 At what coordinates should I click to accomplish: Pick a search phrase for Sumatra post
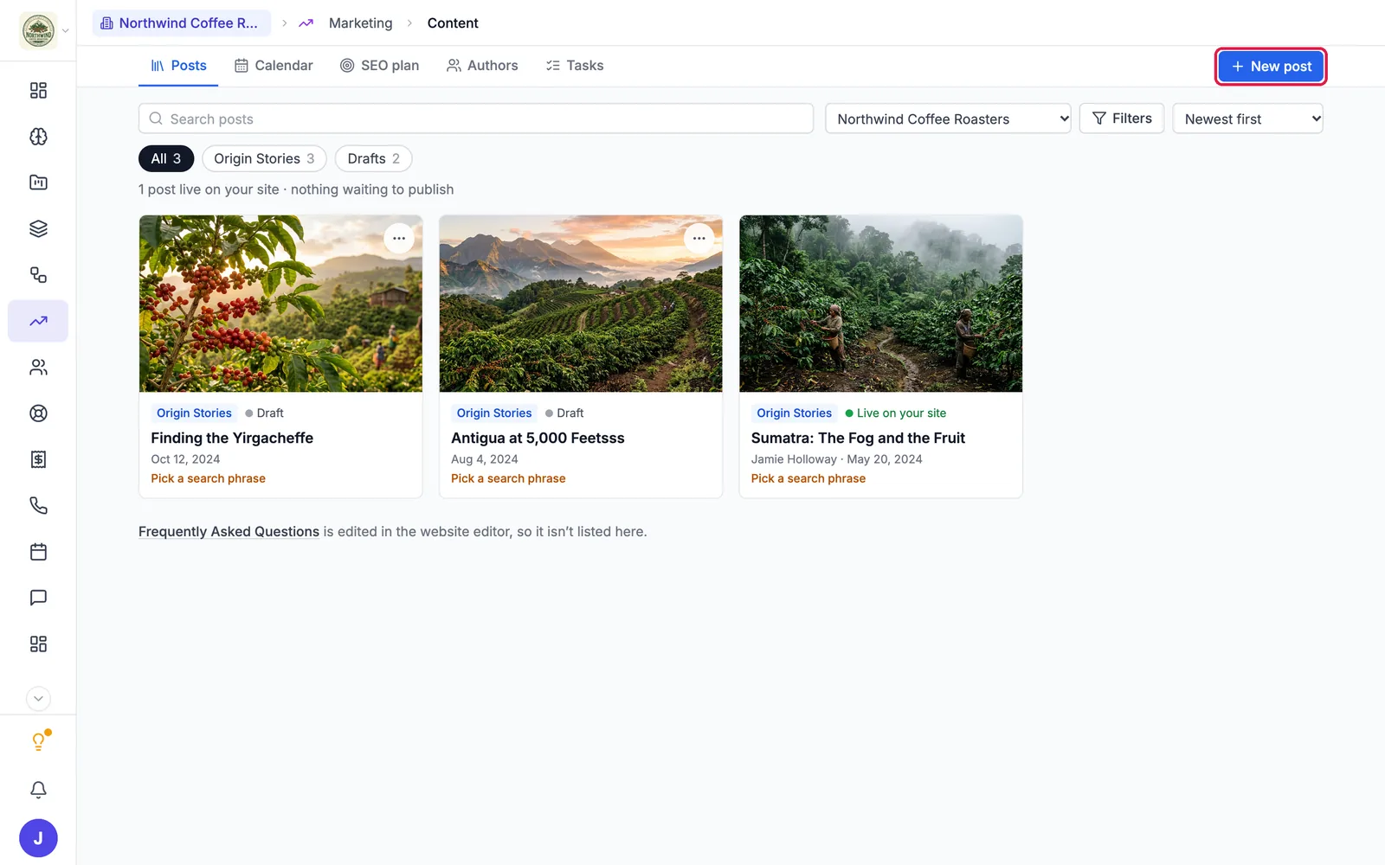point(808,478)
